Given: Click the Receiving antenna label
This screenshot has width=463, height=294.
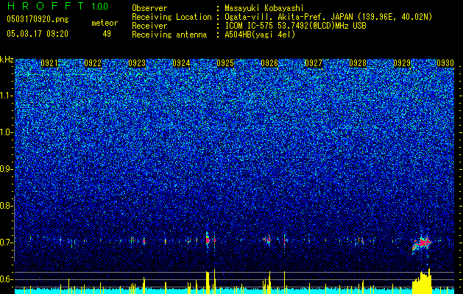Looking at the screenshot, I should (x=169, y=35).
